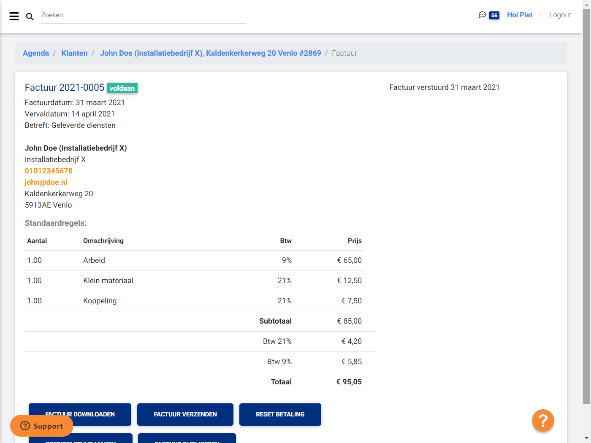591x443 pixels.
Task: Navigate to Agenda in the breadcrumb
Action: click(x=36, y=53)
